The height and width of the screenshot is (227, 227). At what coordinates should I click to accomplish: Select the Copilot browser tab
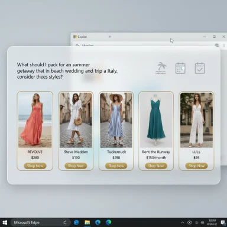pos(80,37)
